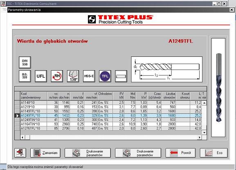236x170 pixels.
Task: Click the drill bit photo preview
Action: [218, 87]
